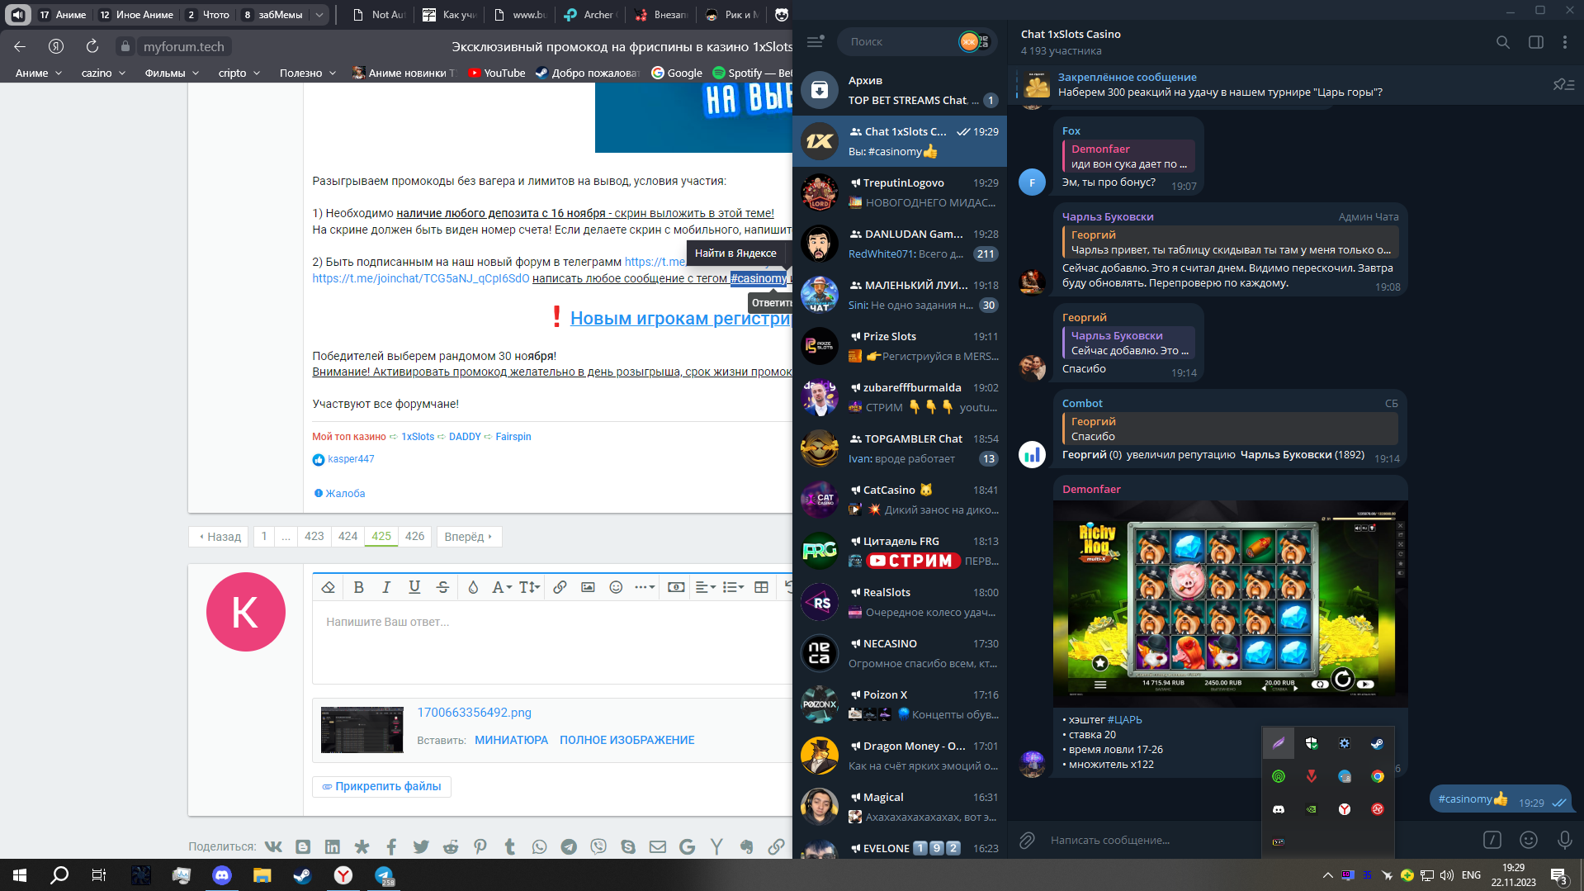The height and width of the screenshot is (891, 1584).
Task: Go to the next page with Вперёд
Action: [469, 536]
